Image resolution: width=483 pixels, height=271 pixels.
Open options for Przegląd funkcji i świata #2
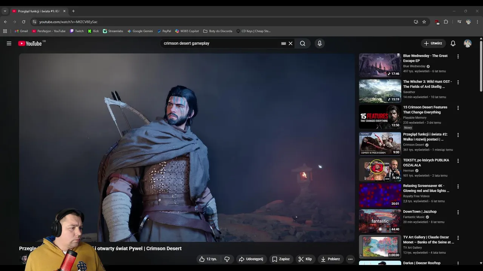(x=458, y=135)
